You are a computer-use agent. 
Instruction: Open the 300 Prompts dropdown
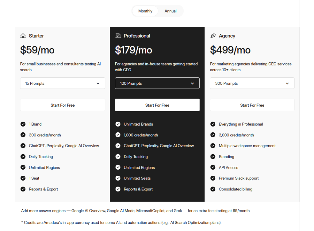[252, 83]
